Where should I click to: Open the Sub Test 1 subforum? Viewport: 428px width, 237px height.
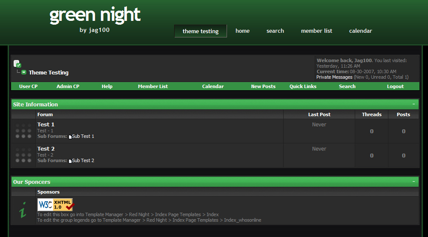coord(83,136)
